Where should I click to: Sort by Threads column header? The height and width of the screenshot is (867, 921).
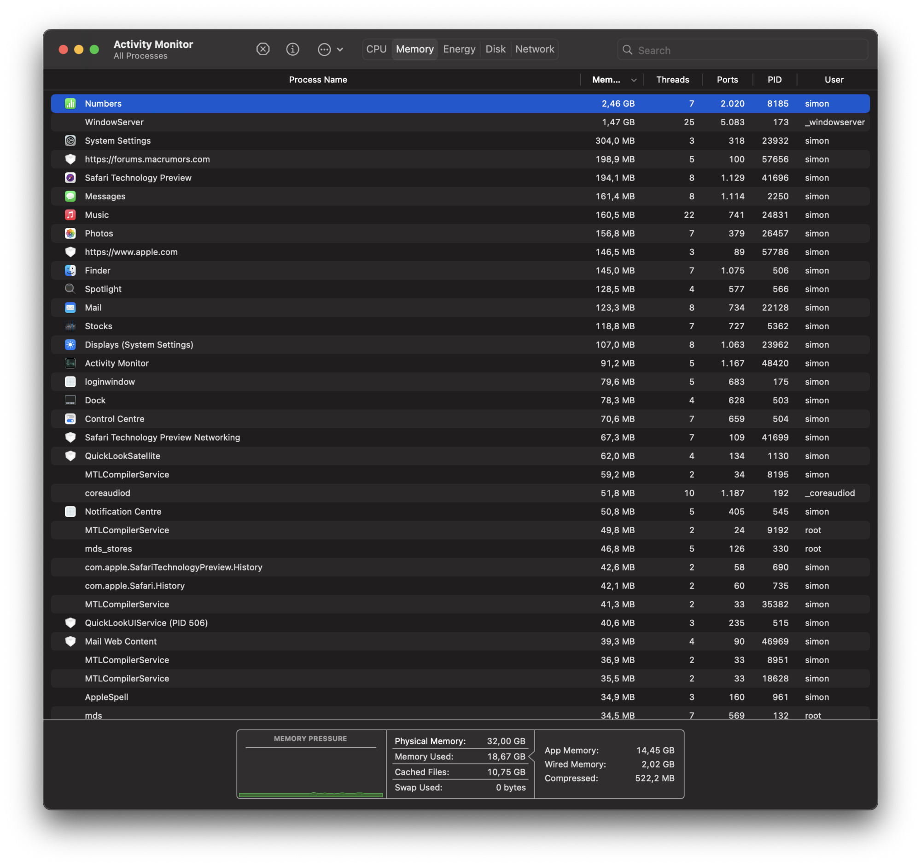(672, 80)
